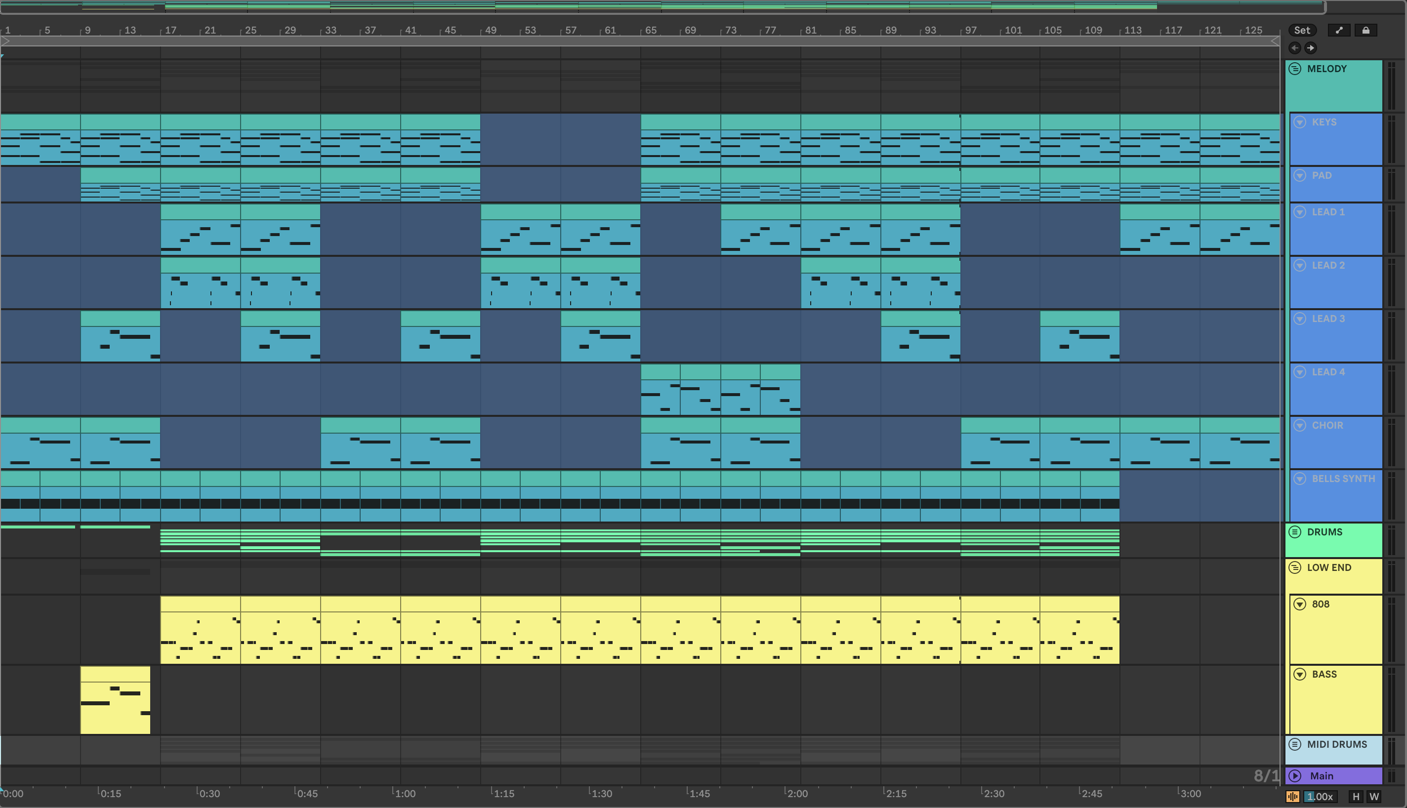Click the W optimize width button
This screenshot has height=808, width=1407.
pos(1374,796)
